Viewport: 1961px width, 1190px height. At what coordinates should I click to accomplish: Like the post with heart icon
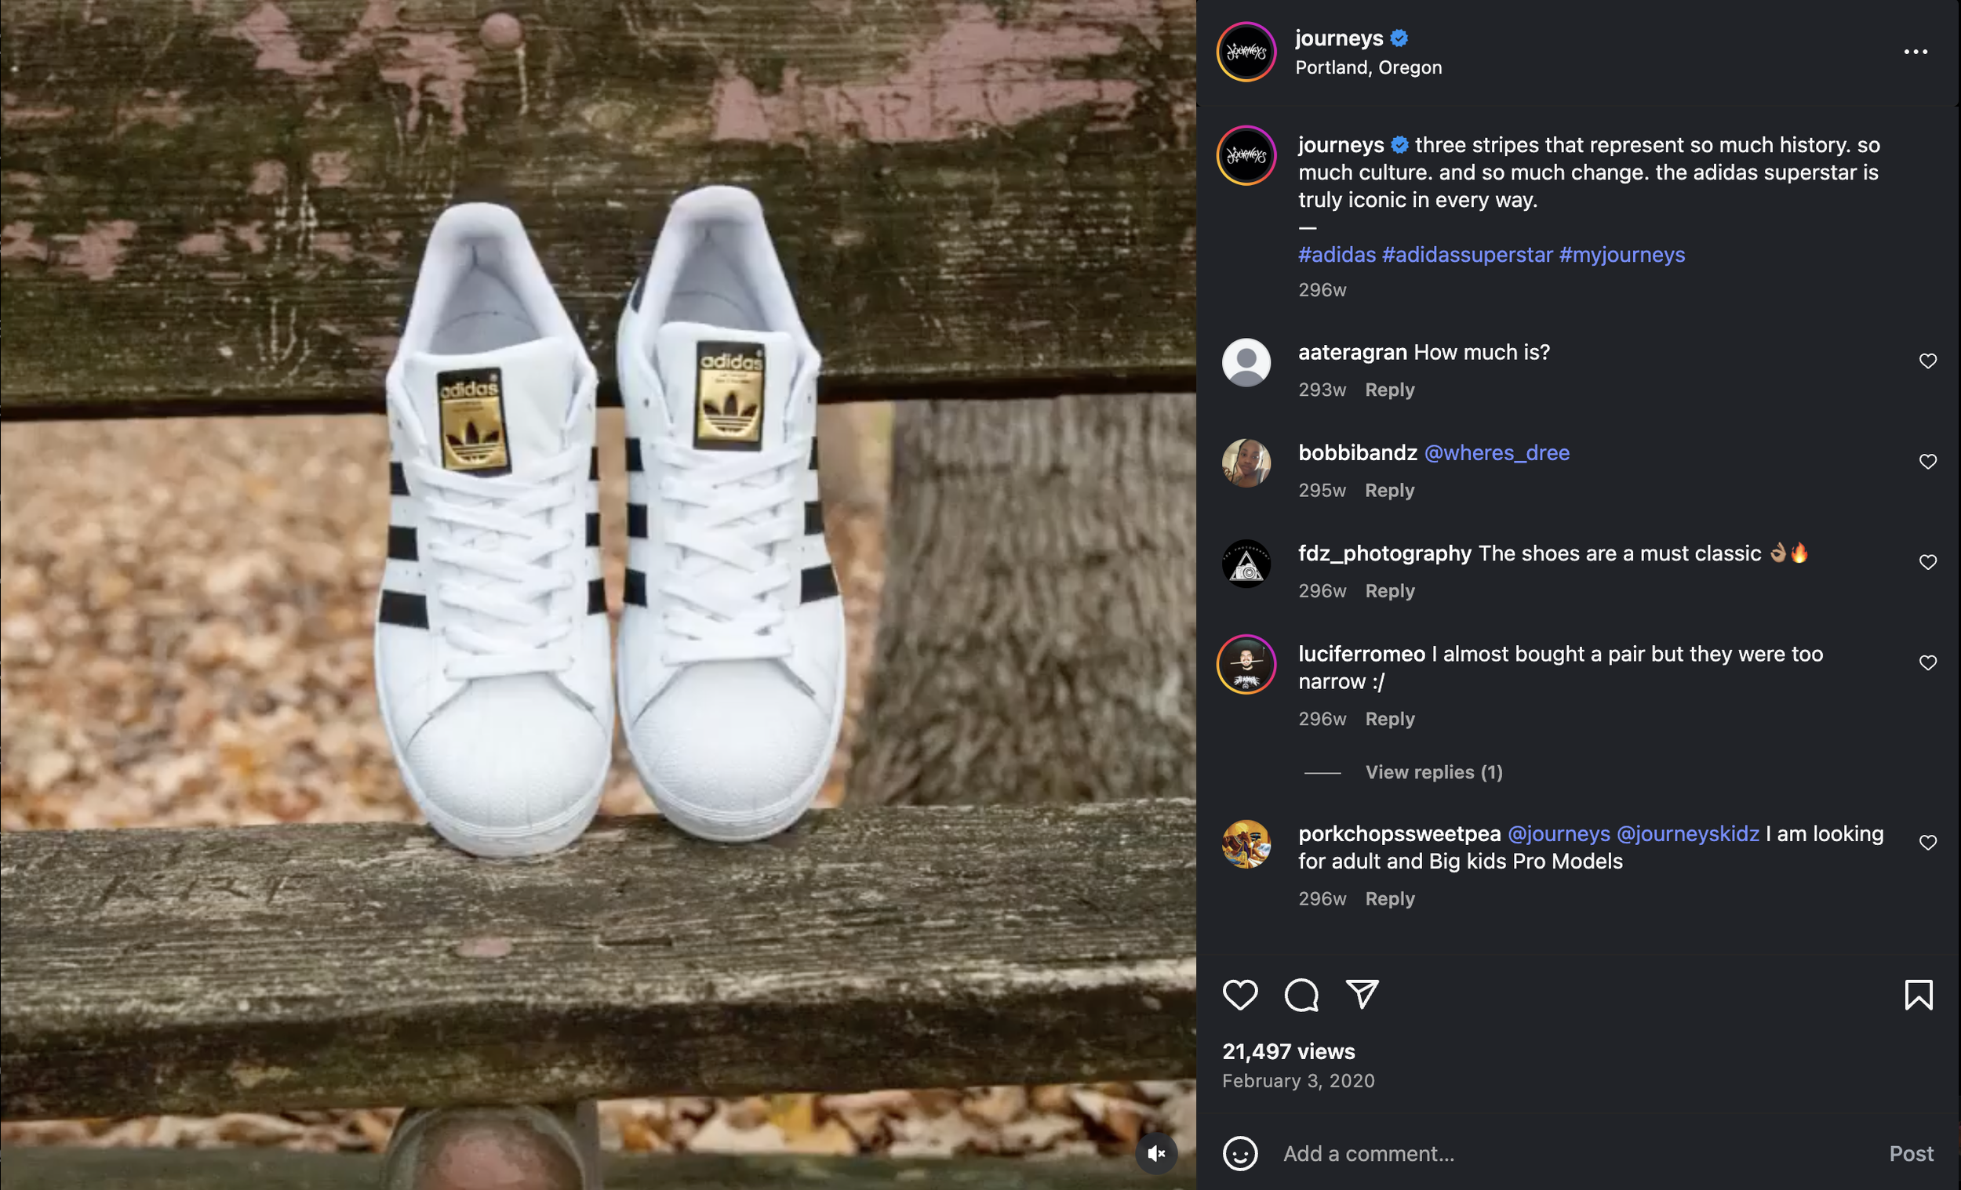point(1240,995)
